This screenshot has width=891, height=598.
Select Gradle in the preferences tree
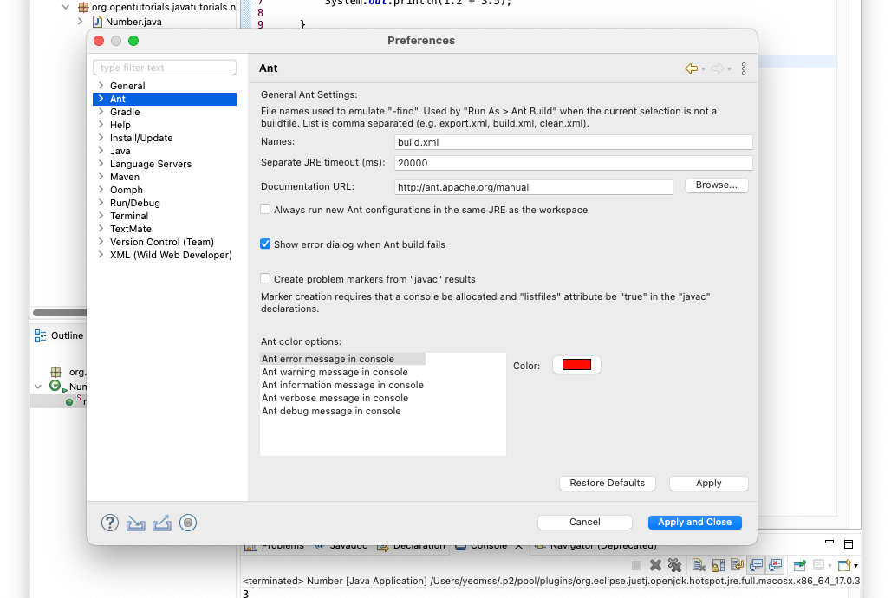coord(125,112)
